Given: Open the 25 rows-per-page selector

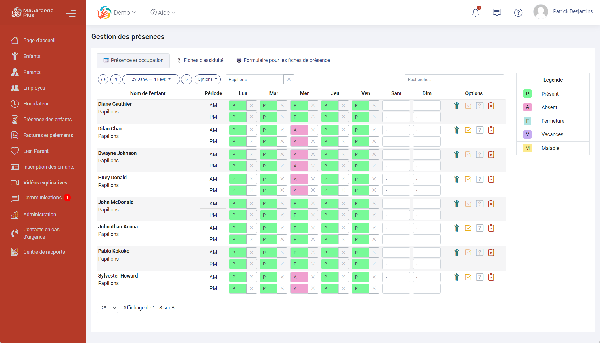Looking at the screenshot, I should click(x=107, y=308).
